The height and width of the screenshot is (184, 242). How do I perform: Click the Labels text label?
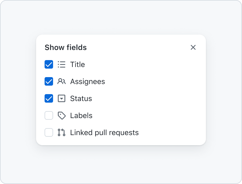click(81, 115)
